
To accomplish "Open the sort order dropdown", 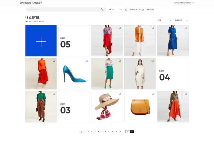I will click(x=164, y=20).
